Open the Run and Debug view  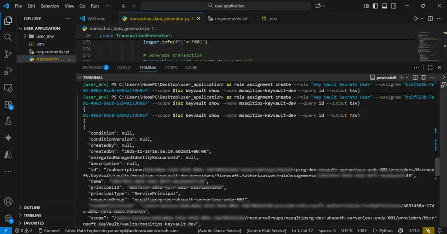pos(8,71)
